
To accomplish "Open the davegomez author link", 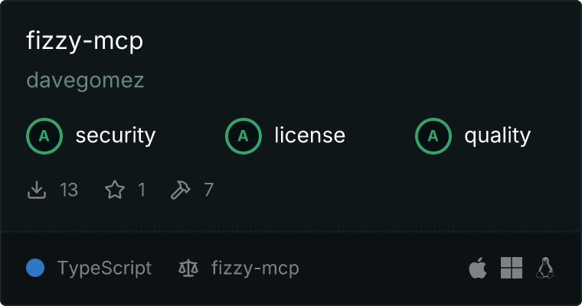I will point(85,80).
